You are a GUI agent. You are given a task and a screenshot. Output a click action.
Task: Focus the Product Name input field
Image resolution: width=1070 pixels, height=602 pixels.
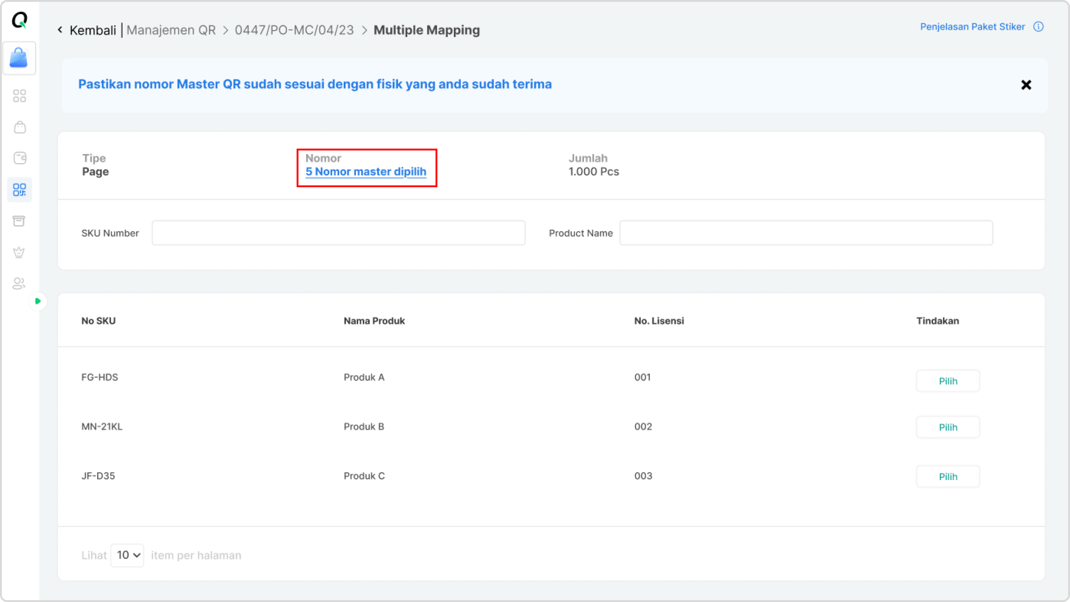click(806, 233)
